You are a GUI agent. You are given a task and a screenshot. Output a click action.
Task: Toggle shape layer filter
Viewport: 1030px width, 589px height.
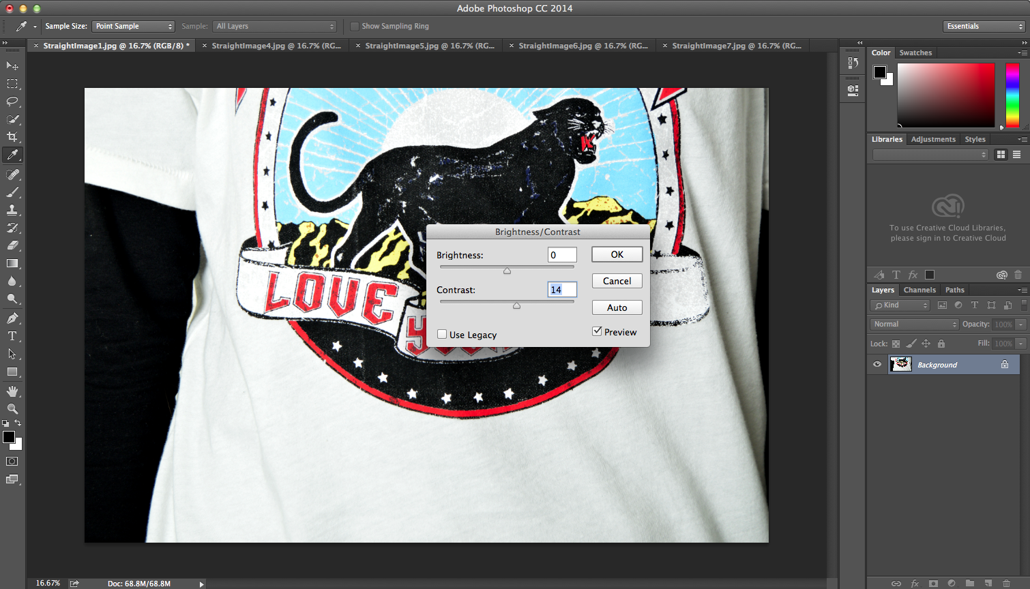coord(991,305)
